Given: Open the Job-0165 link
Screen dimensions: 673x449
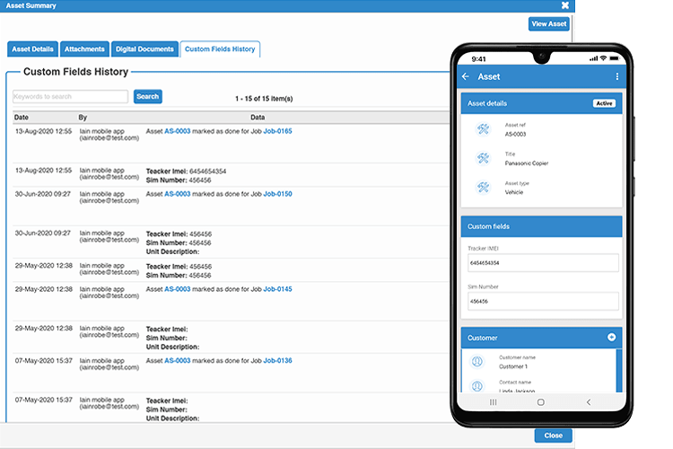Looking at the screenshot, I should 277,131.
